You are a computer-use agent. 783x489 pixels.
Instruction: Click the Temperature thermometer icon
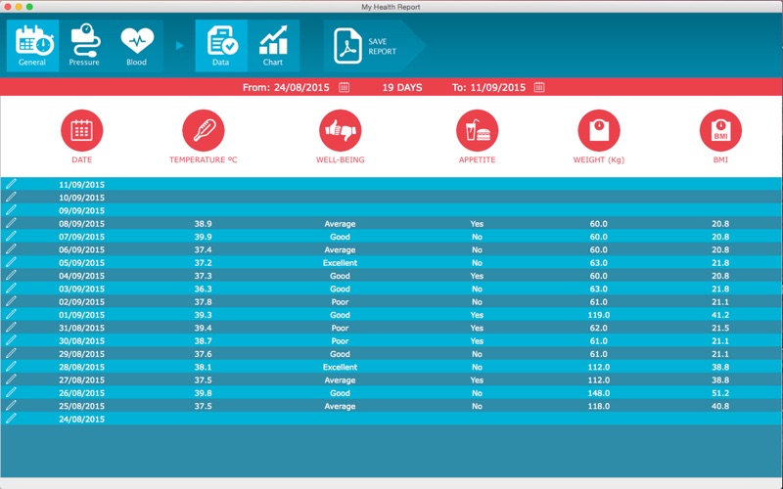tap(204, 131)
